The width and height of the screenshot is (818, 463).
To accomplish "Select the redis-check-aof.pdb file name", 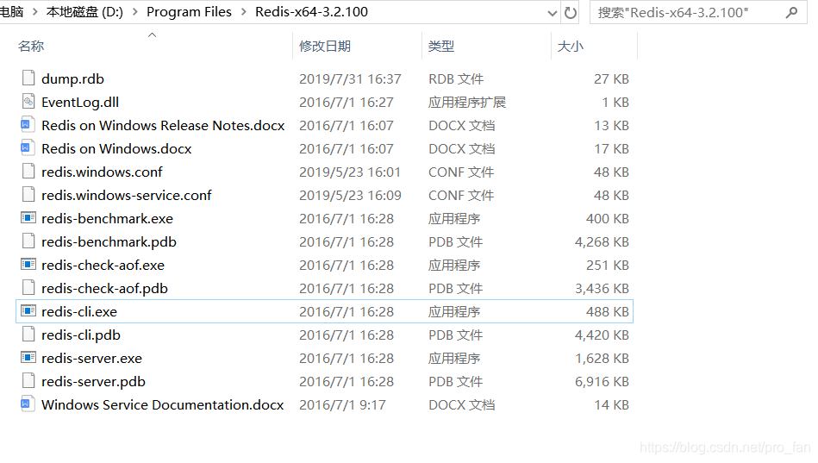I will 104,288.
